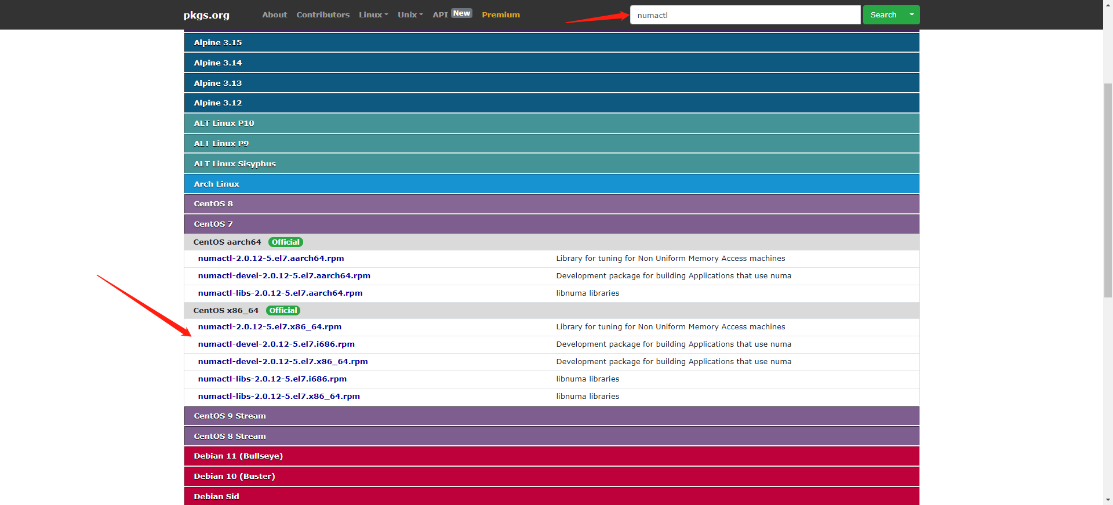The height and width of the screenshot is (505, 1113).
Task: Expand the Unix dropdown menu
Action: [410, 15]
